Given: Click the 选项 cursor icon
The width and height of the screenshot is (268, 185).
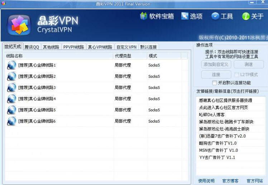Looking at the screenshot, I should 185,16.
